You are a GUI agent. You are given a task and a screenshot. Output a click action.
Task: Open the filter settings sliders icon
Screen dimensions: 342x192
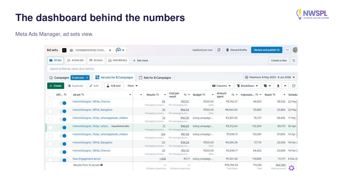pyautogui.click(x=294, y=60)
